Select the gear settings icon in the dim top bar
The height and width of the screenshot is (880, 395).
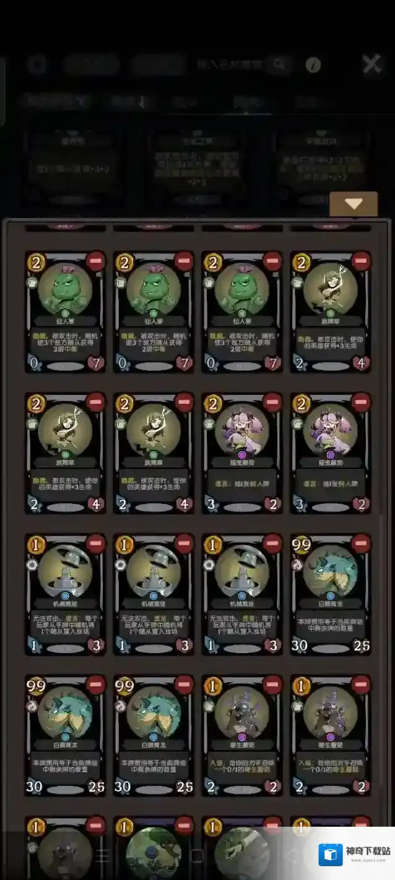pos(37,64)
